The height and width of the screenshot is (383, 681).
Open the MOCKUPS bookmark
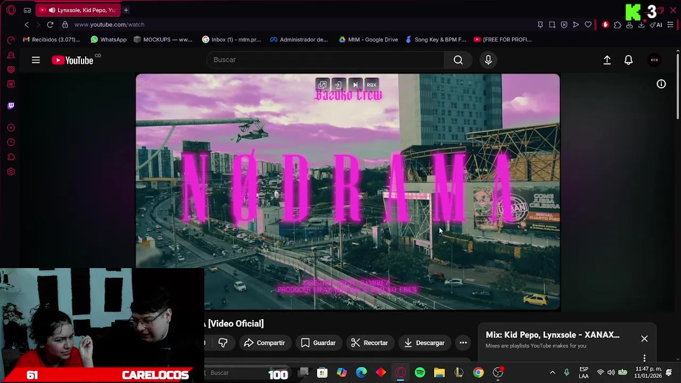point(163,39)
